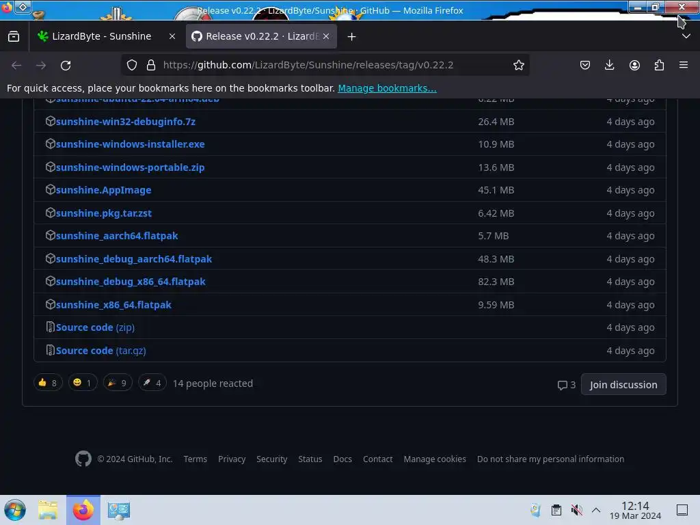Close the LizardByte - Sunshine tab
Viewport: 700px width, 525px height.
click(172, 37)
